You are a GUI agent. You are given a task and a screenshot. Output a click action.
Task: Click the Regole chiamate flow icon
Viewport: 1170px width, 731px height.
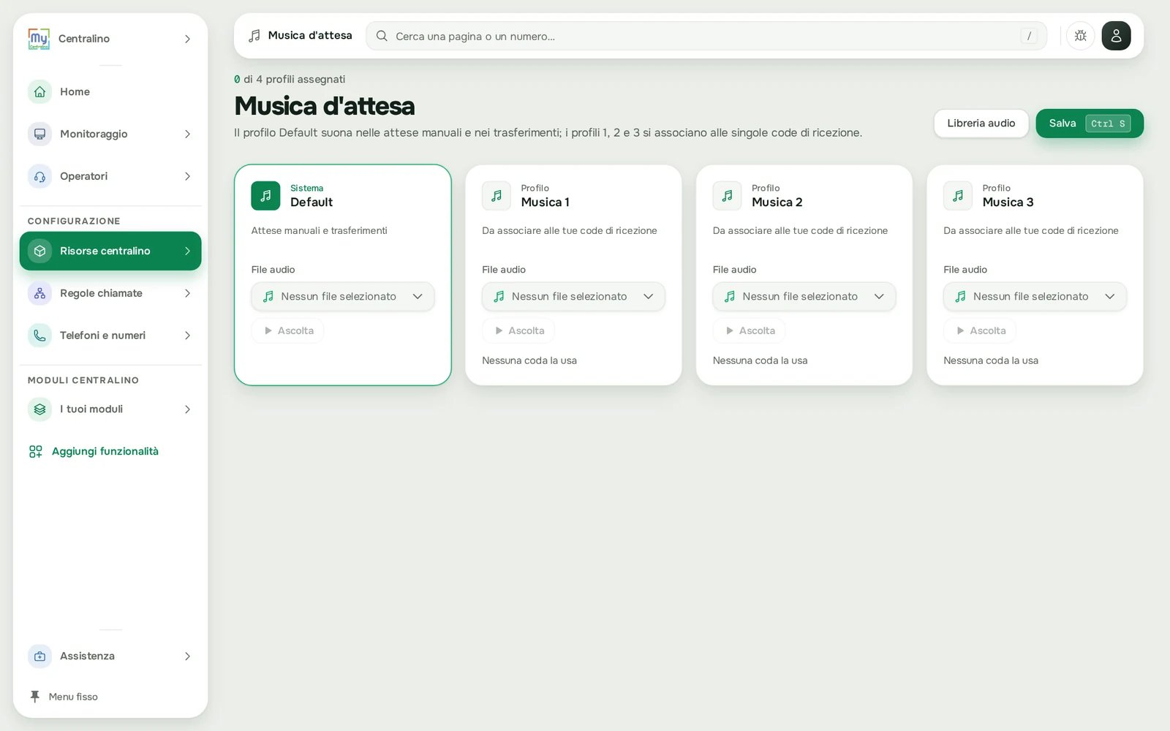tap(39, 293)
